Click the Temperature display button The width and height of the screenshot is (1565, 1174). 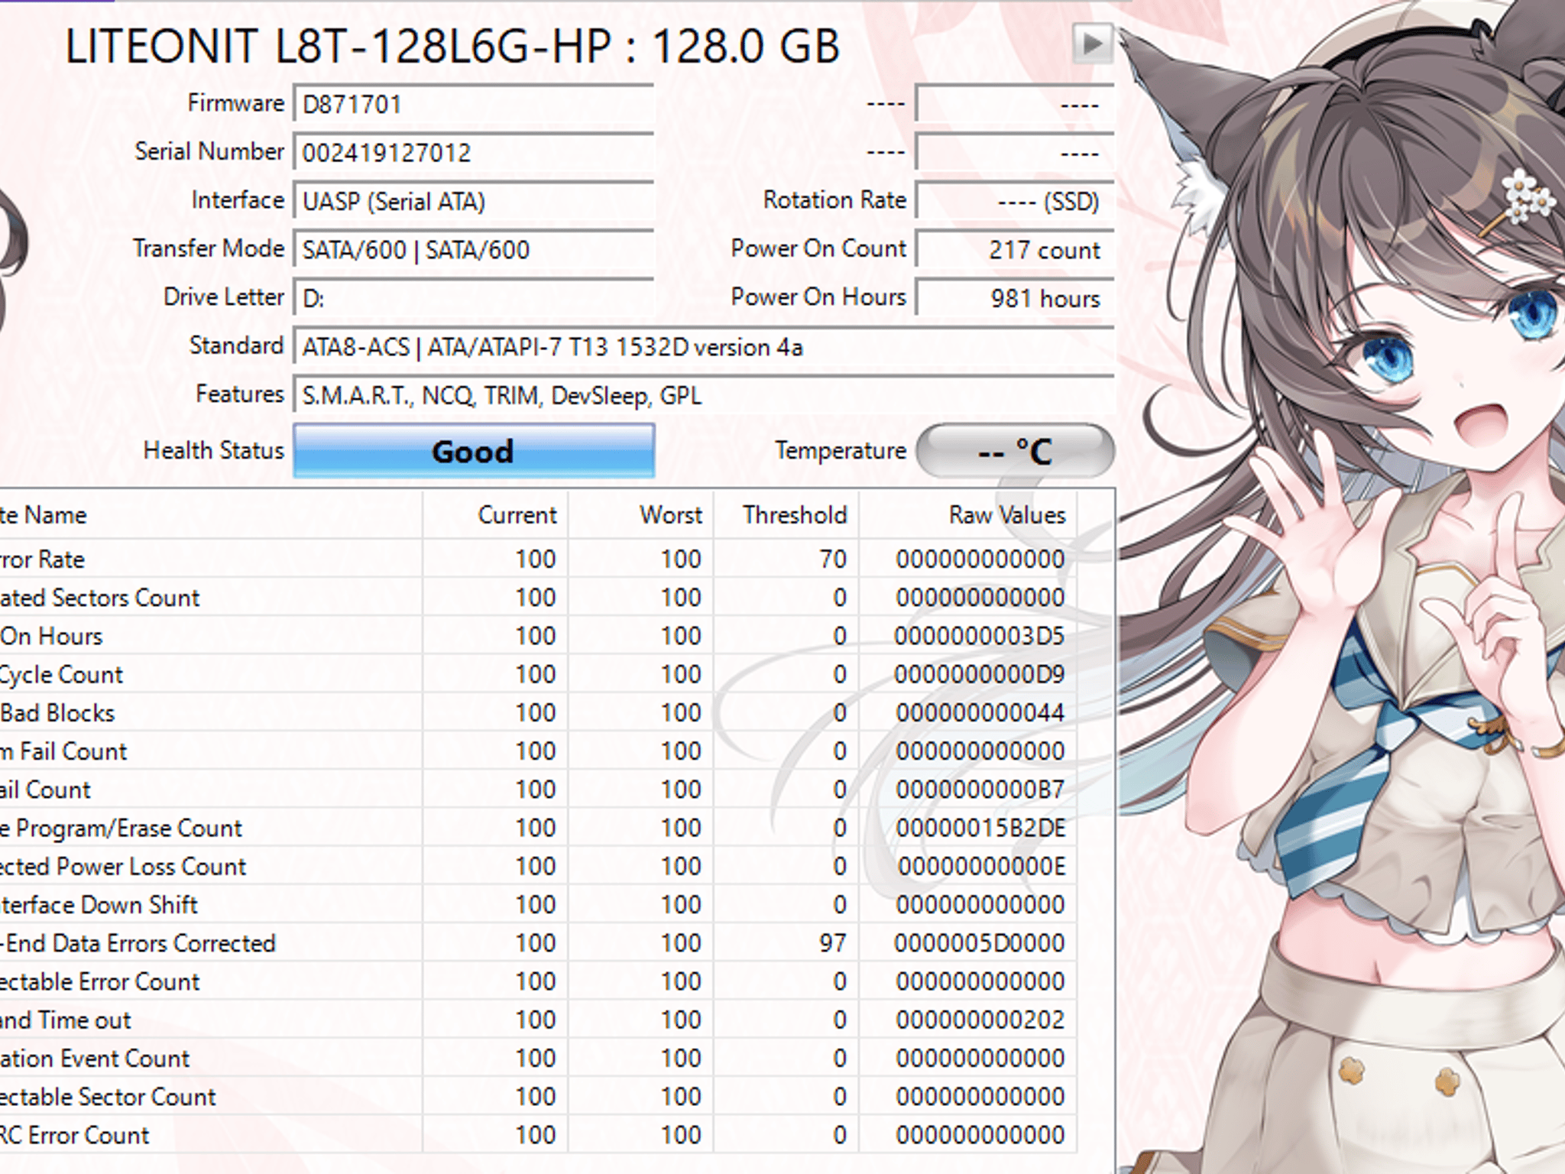click(x=1015, y=451)
